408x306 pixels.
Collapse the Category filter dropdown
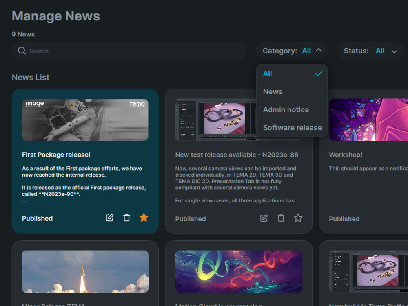[x=292, y=51]
